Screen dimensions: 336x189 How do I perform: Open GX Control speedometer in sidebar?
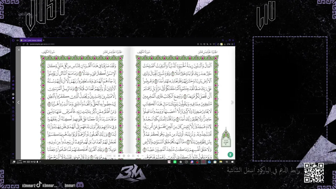(13, 77)
